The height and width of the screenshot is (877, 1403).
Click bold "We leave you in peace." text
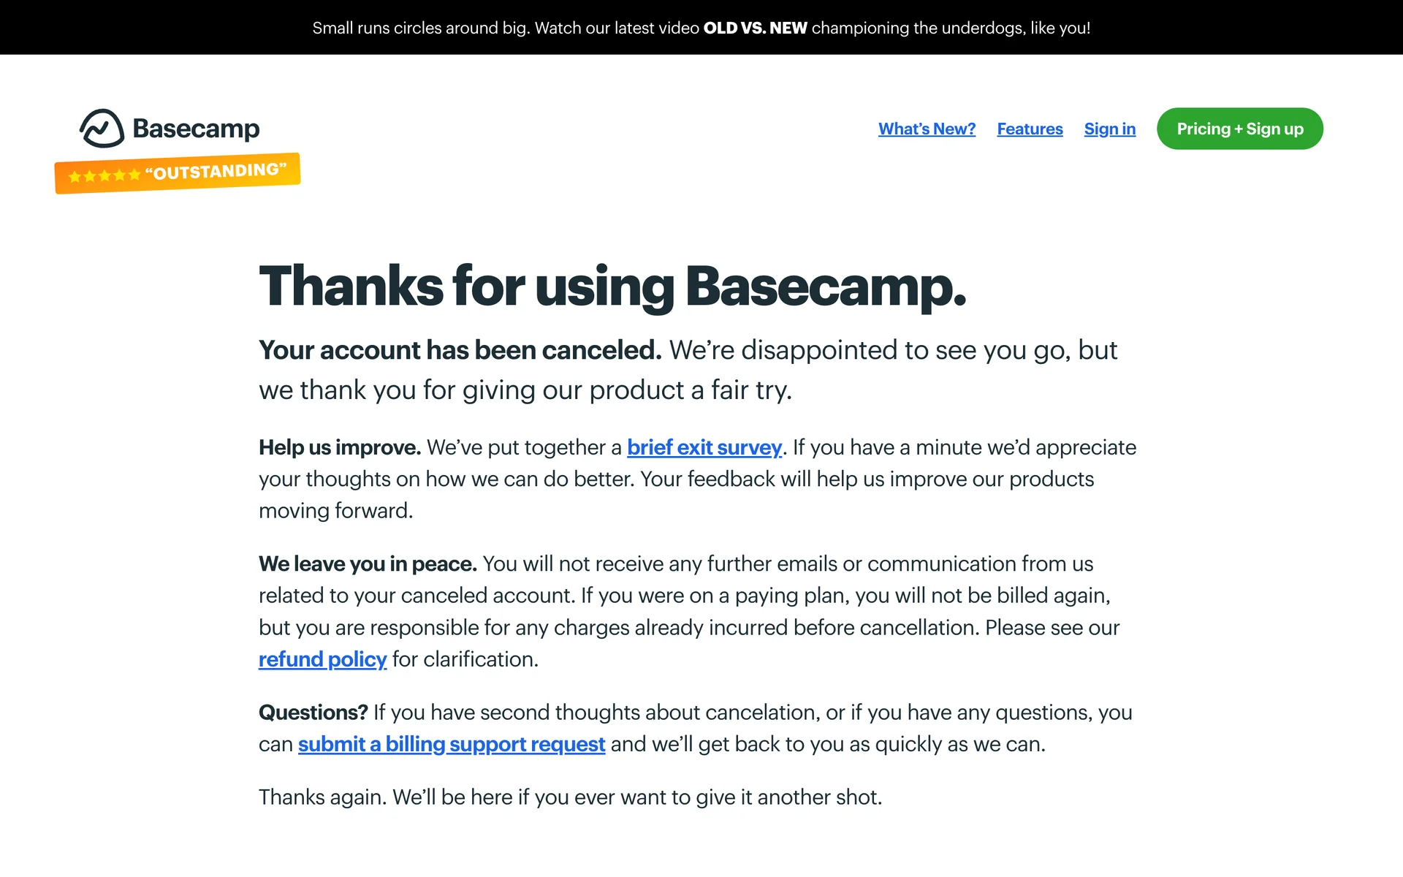coord(368,564)
